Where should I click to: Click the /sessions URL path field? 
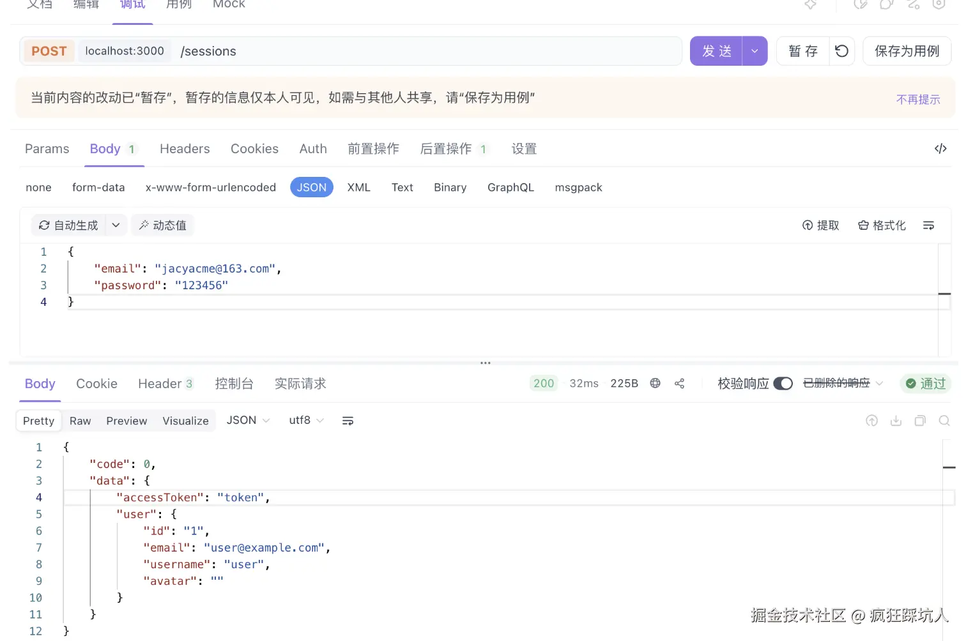[426, 51]
